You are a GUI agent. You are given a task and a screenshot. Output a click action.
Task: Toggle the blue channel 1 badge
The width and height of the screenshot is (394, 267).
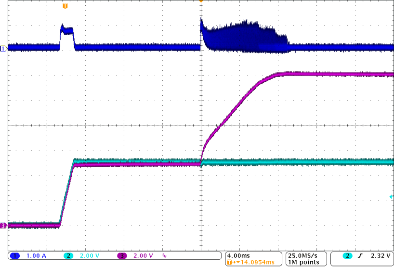click(x=15, y=255)
